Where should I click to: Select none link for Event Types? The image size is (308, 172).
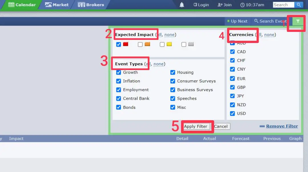(x=159, y=64)
